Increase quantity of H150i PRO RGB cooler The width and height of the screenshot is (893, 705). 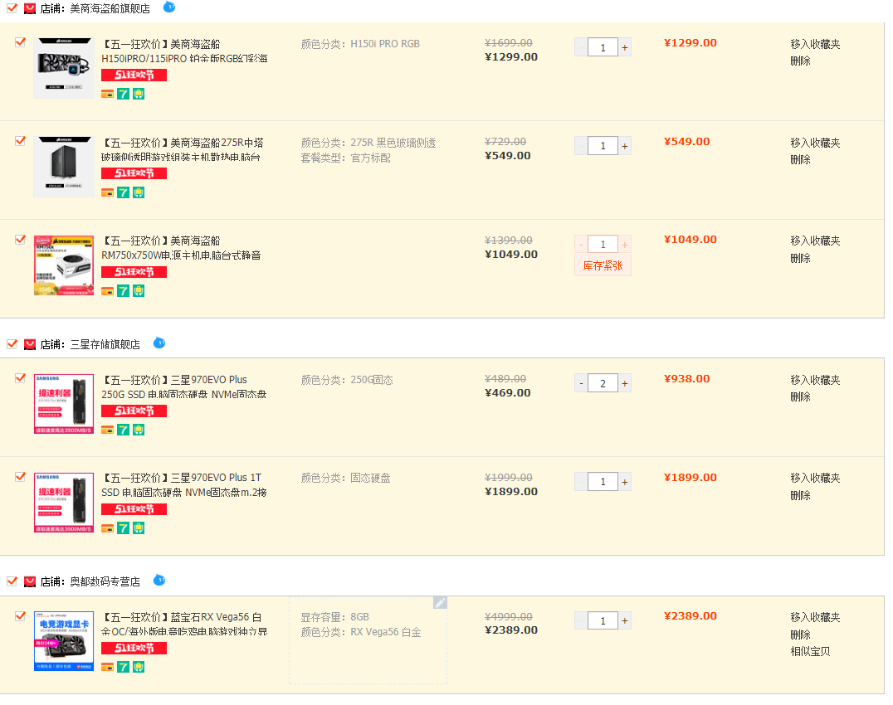point(625,47)
